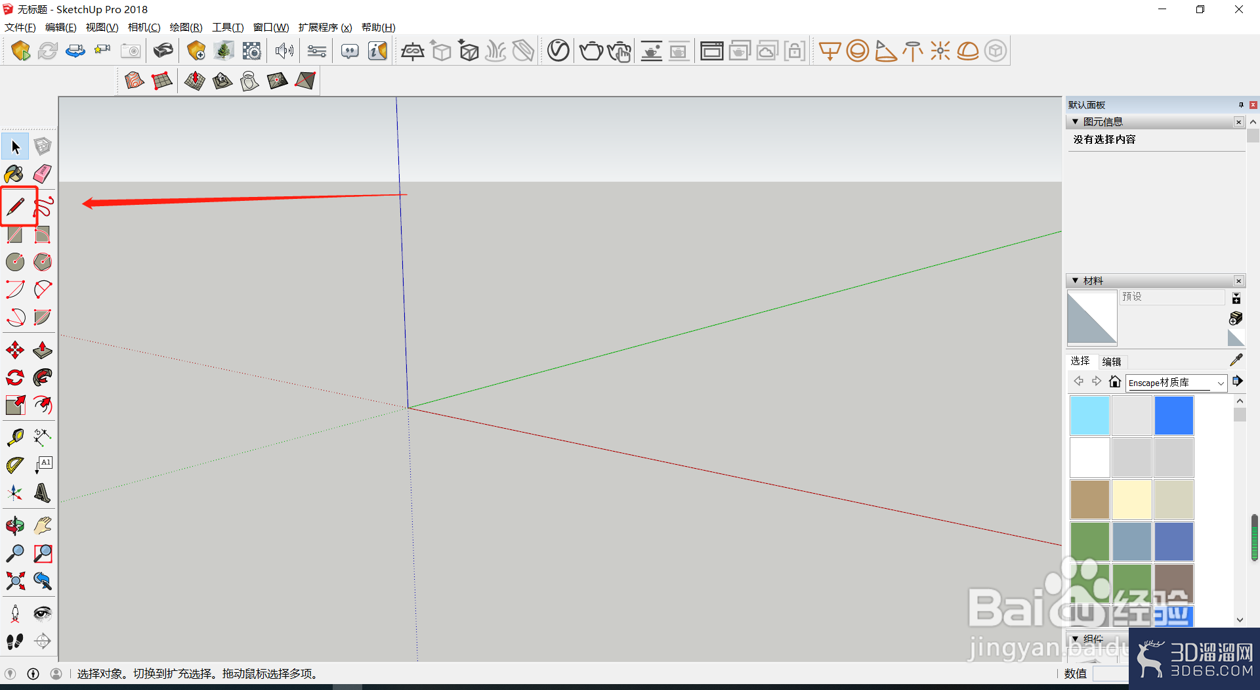Click the Zoom Extents tool
This screenshot has width=1260, height=690.
pos(15,580)
